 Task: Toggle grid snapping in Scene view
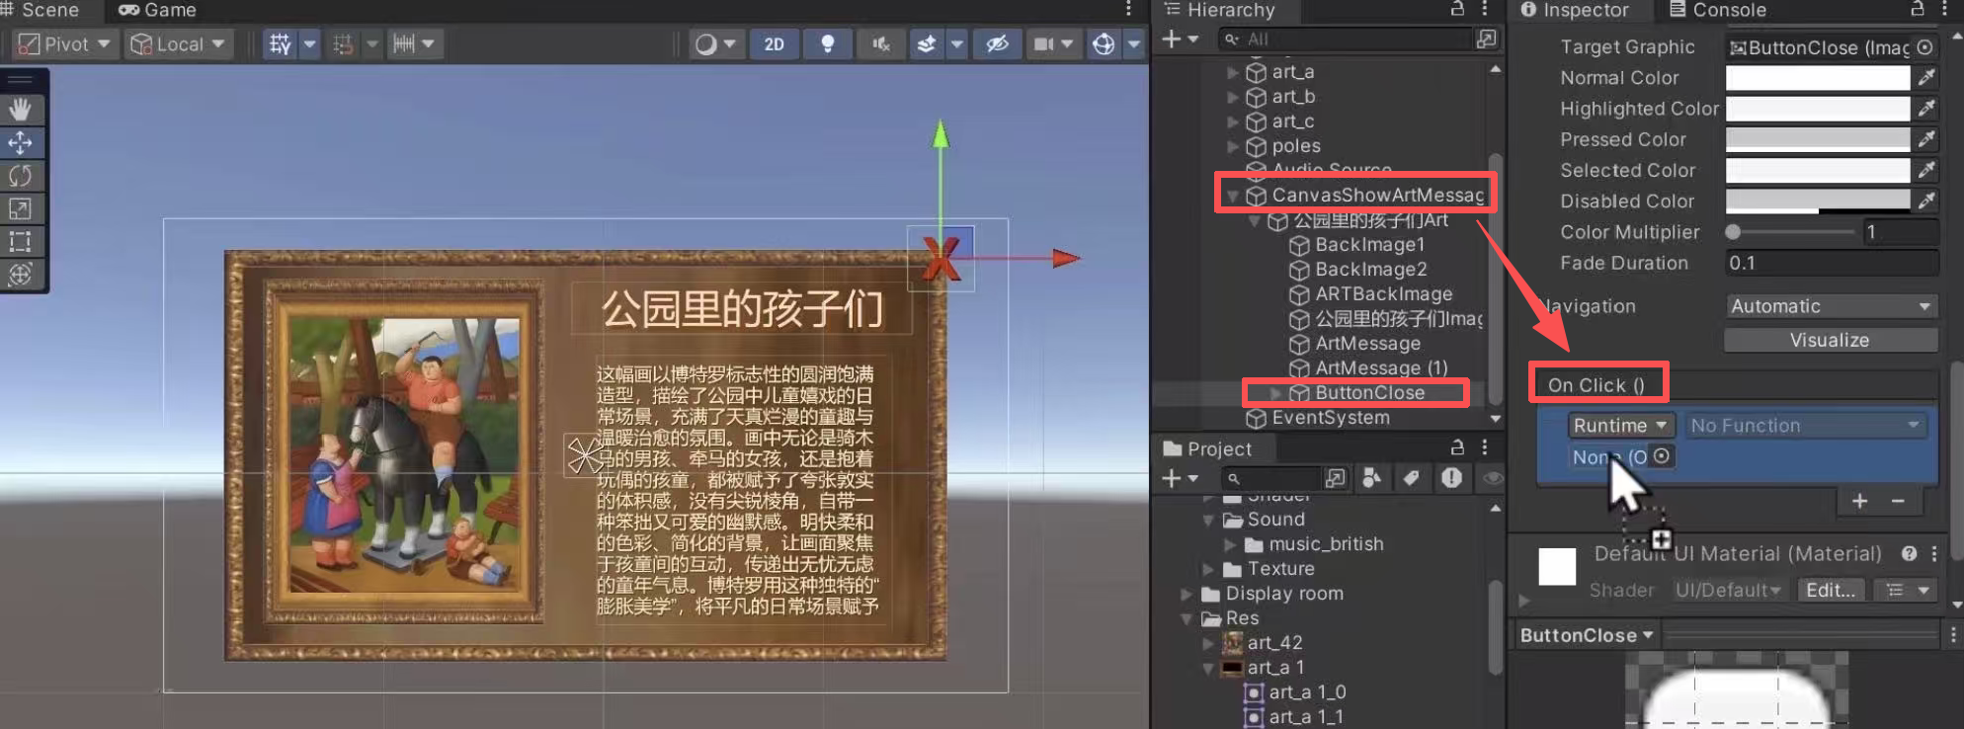click(343, 44)
